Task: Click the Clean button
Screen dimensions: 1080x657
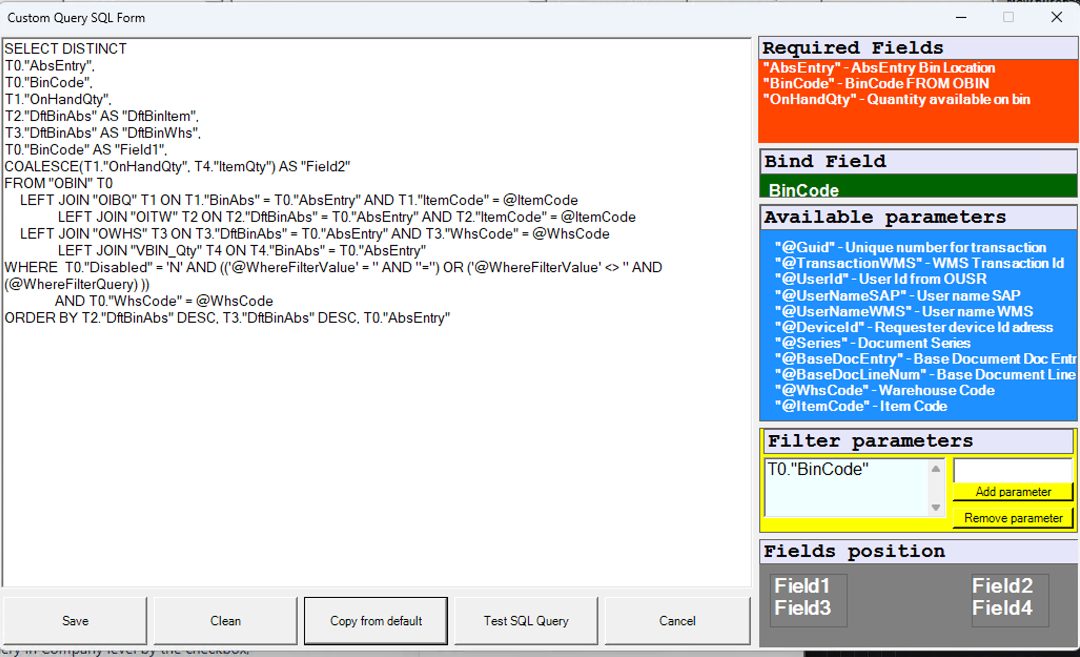Action: pos(225,621)
